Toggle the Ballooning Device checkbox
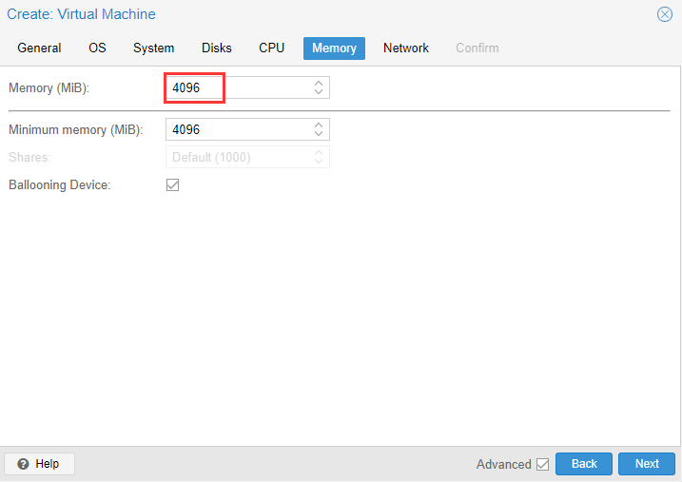 tap(173, 184)
